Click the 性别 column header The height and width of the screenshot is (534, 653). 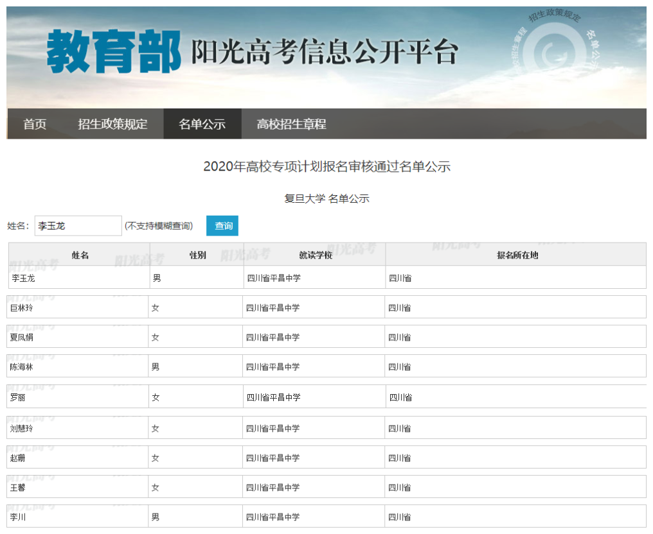tap(197, 255)
